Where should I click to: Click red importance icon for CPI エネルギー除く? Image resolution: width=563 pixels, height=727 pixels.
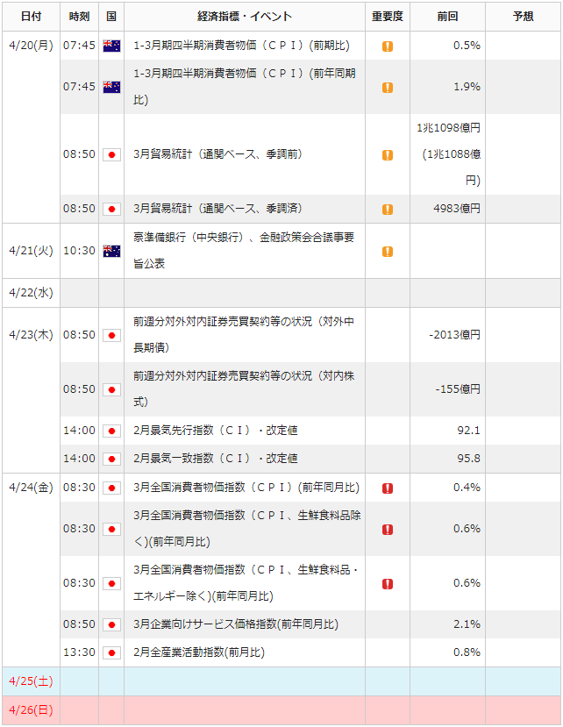point(388,584)
